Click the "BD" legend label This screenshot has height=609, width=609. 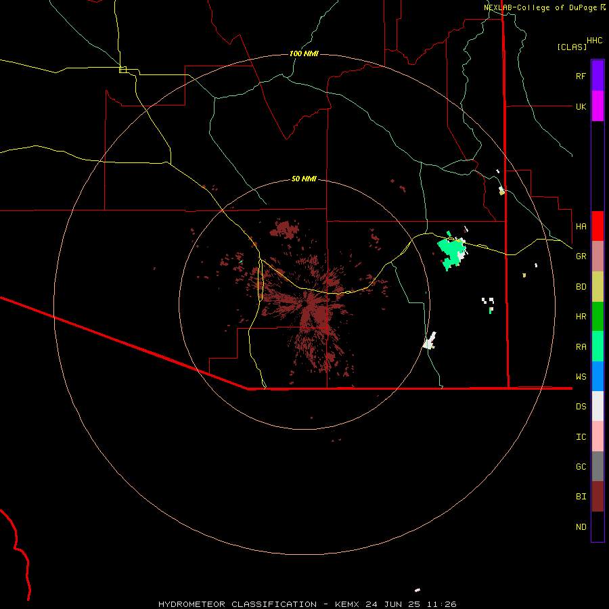[581, 287]
